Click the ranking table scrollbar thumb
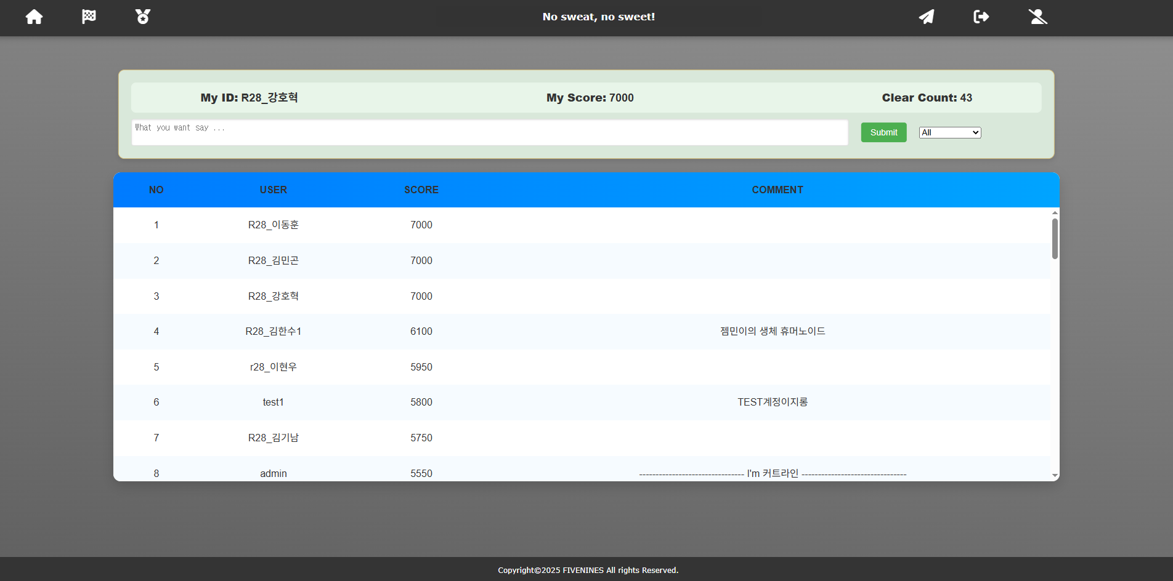 tap(1055, 239)
